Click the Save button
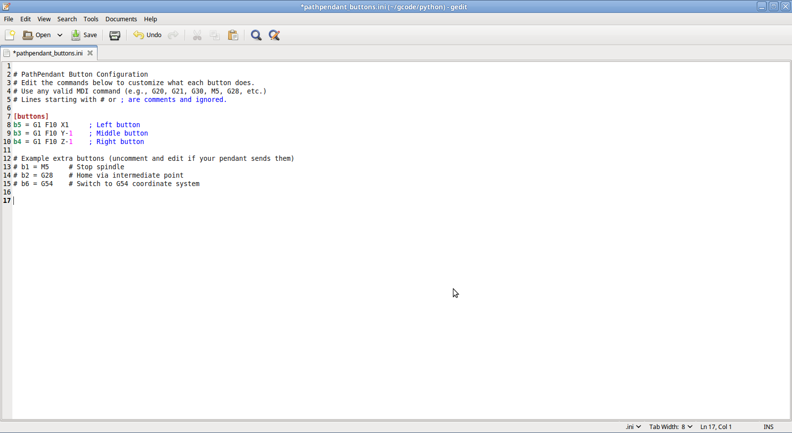792x433 pixels. (x=84, y=35)
